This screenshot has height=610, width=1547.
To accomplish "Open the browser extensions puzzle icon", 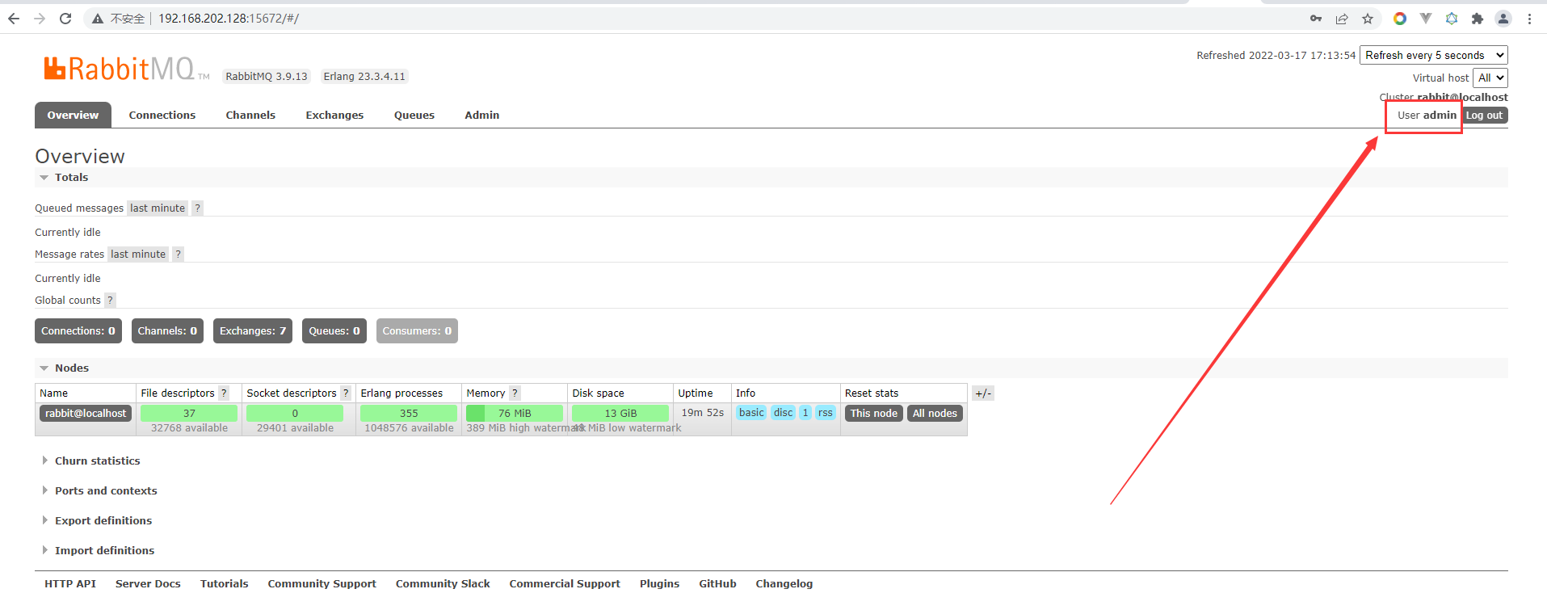I will click(1478, 19).
